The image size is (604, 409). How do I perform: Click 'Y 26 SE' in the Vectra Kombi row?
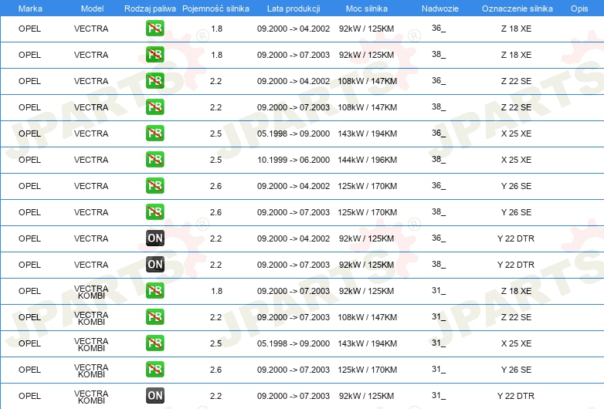click(516, 370)
